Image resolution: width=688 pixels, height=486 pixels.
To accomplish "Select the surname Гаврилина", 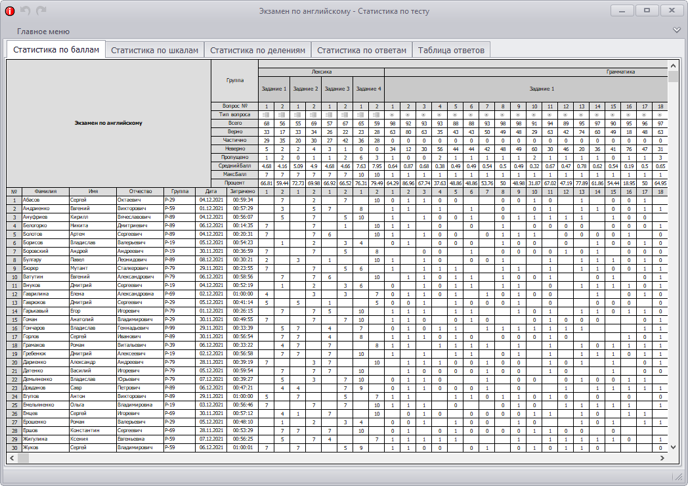I will pyautogui.click(x=35, y=294).
